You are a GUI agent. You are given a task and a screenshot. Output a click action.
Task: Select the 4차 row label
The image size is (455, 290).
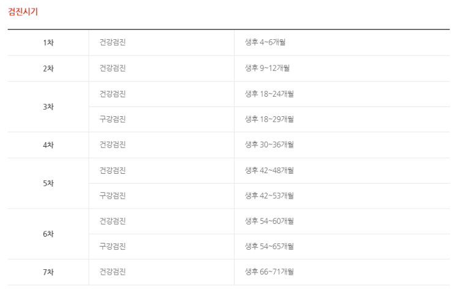tap(48, 145)
